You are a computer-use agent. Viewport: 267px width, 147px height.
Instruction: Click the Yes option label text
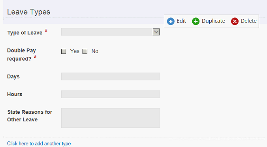pyautogui.click(x=75, y=51)
